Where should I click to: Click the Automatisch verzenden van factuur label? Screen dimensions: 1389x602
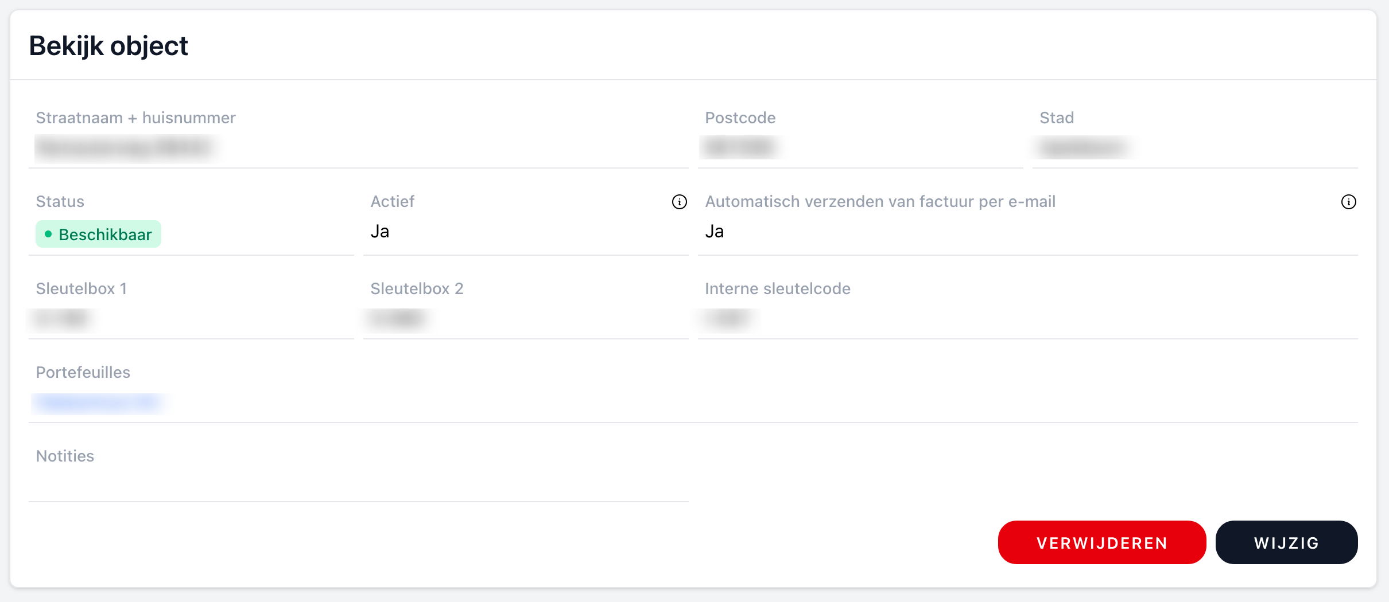click(x=880, y=202)
